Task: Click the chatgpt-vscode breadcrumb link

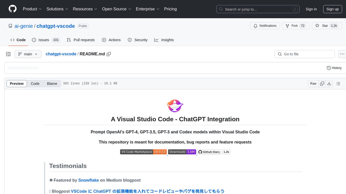Action: [x=61, y=54]
